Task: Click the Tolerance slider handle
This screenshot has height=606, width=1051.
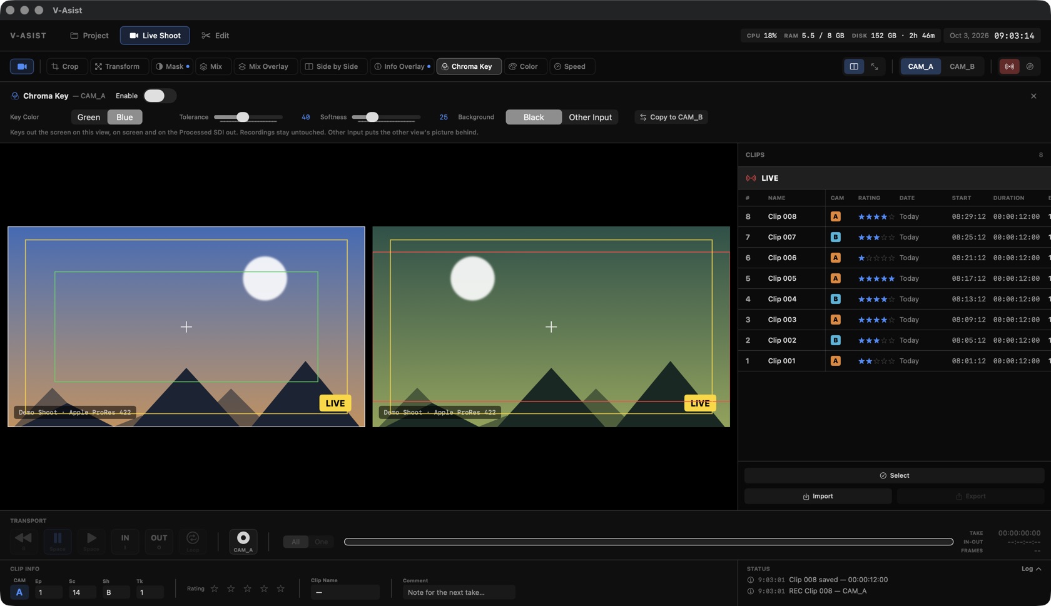Action: point(243,117)
